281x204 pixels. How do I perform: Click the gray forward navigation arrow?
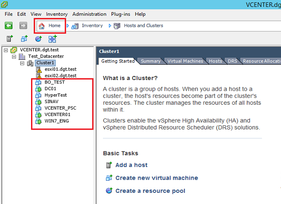click(23, 26)
